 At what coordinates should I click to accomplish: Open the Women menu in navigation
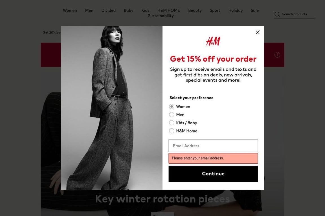70,10
